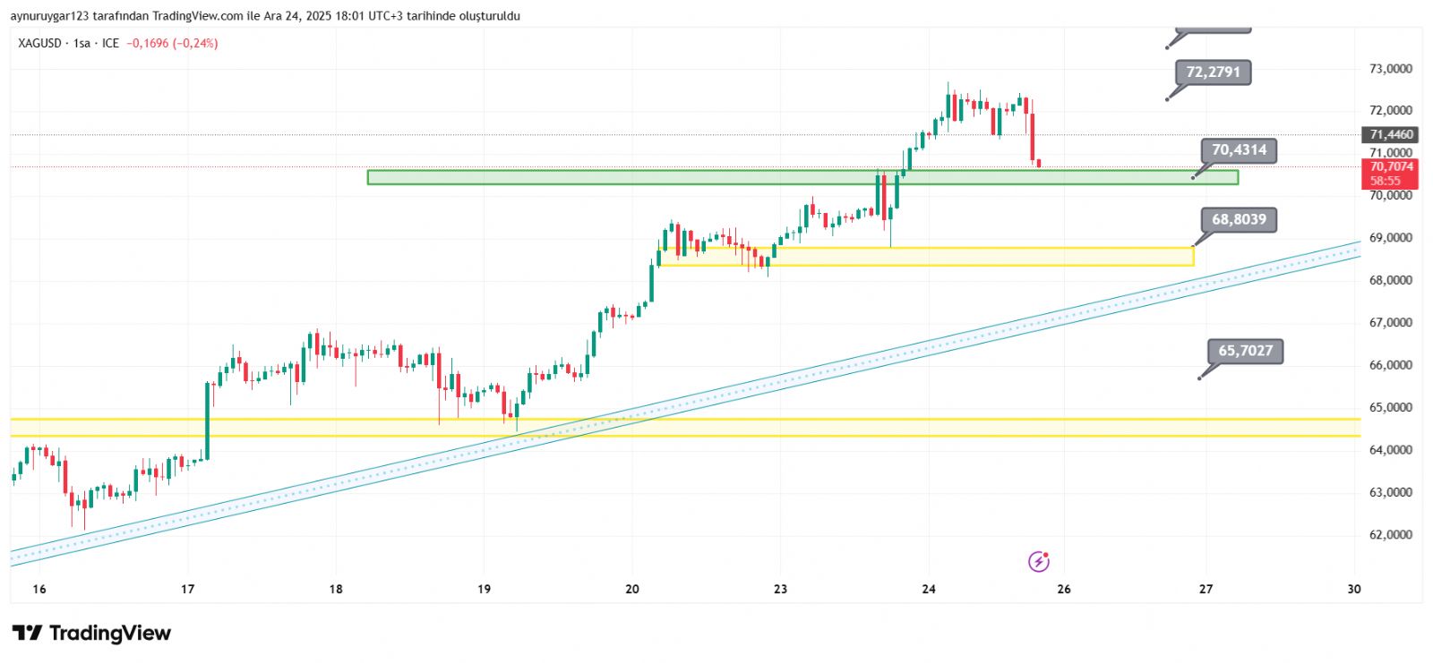Screen dimensions: 1433x663
Task: Click 73,0000 on the price scale
Action: [x=1390, y=69]
